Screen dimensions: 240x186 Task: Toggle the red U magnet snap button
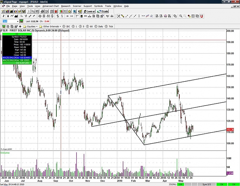click(x=202, y=16)
